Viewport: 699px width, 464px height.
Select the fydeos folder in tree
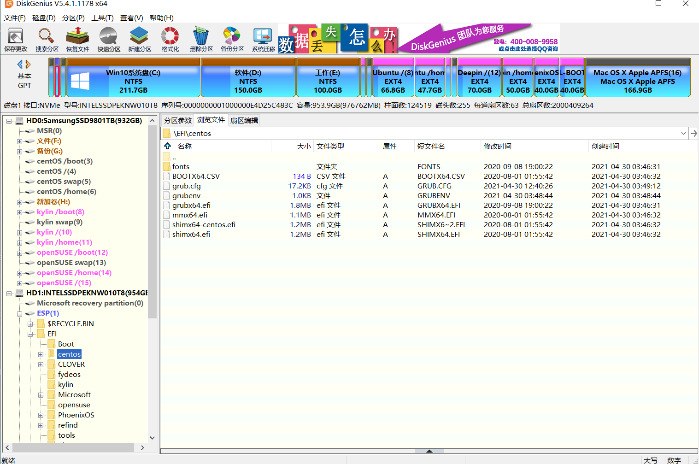(69, 375)
